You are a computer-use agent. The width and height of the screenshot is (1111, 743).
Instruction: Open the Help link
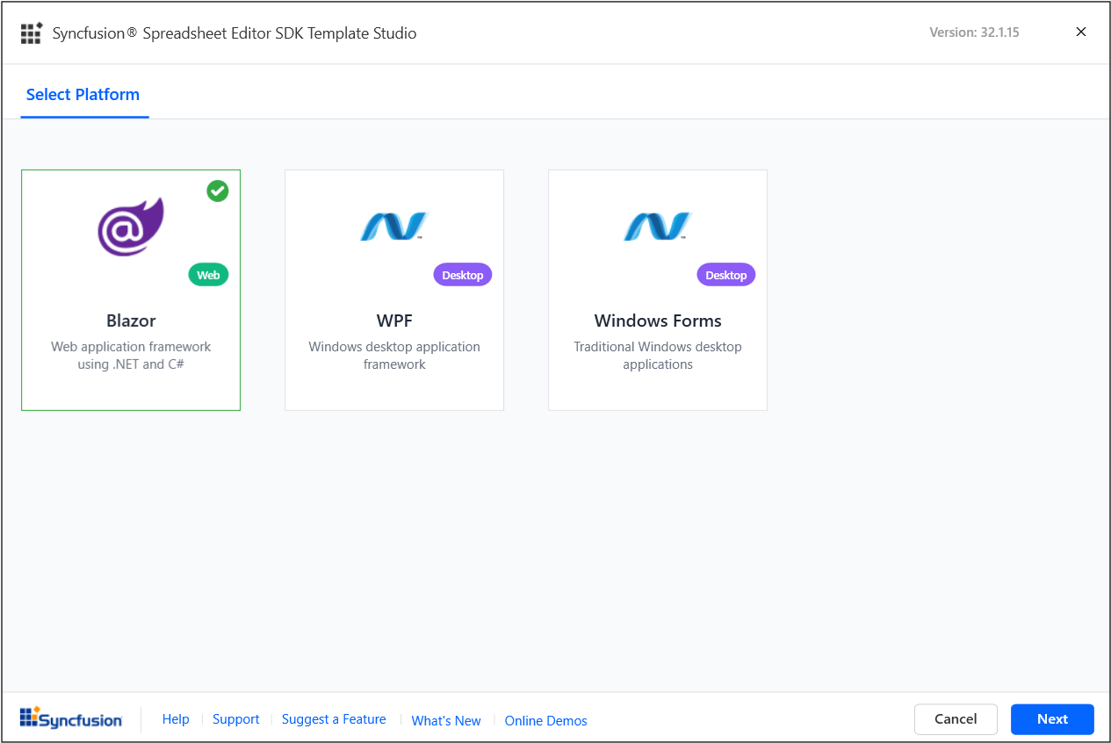tap(176, 719)
